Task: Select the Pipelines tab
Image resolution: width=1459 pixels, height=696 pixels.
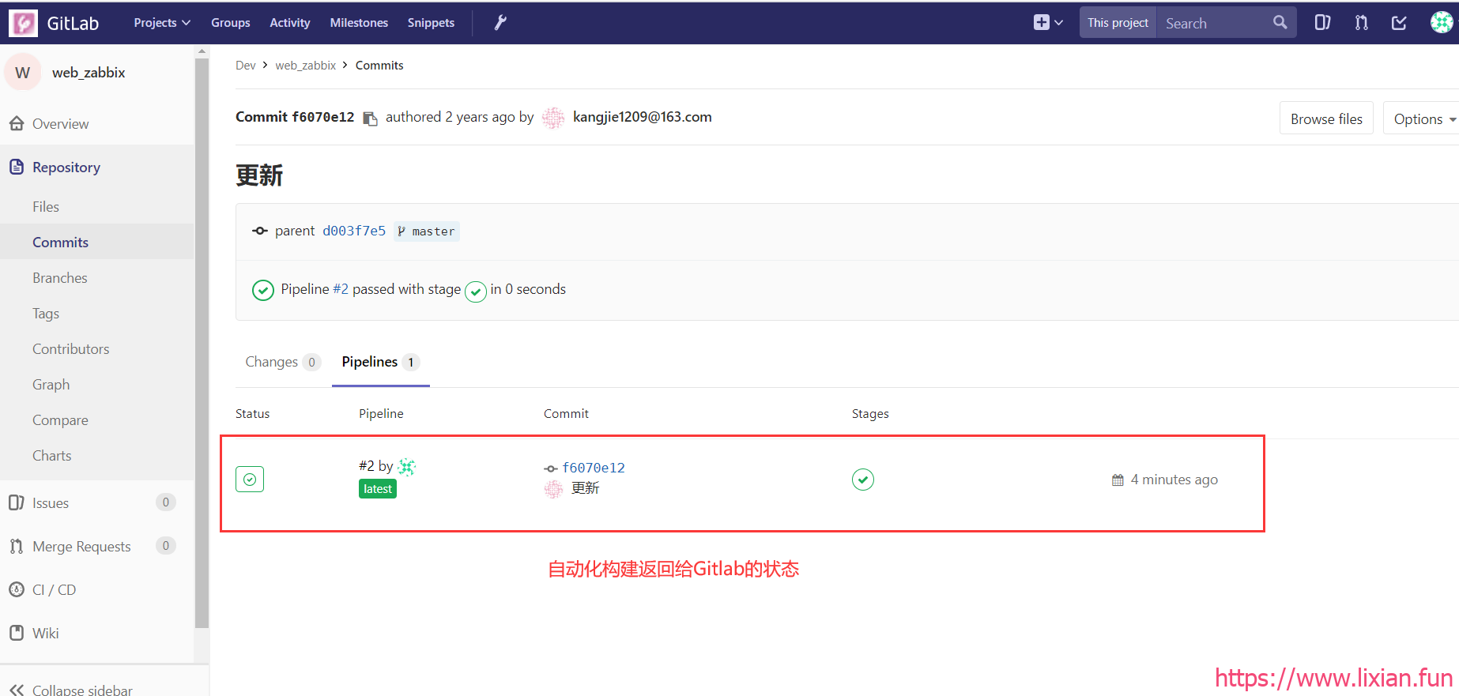Action: tap(380, 362)
